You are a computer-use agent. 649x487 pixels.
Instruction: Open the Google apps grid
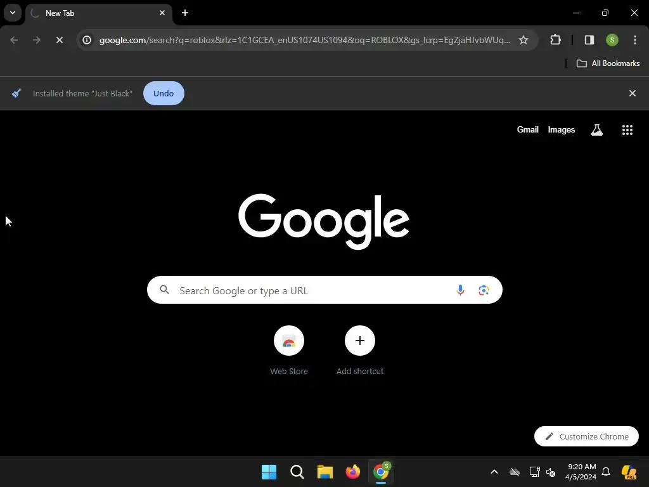(x=627, y=130)
